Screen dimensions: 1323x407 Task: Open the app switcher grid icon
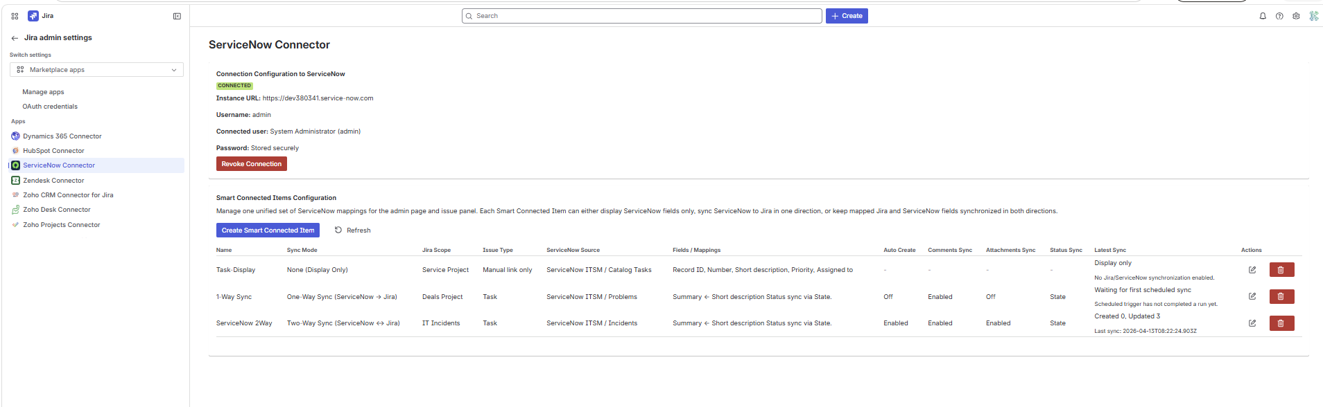(x=15, y=16)
